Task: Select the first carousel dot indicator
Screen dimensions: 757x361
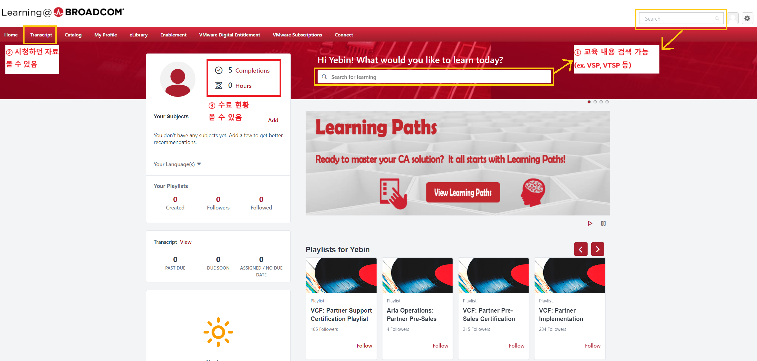Action: [589, 102]
